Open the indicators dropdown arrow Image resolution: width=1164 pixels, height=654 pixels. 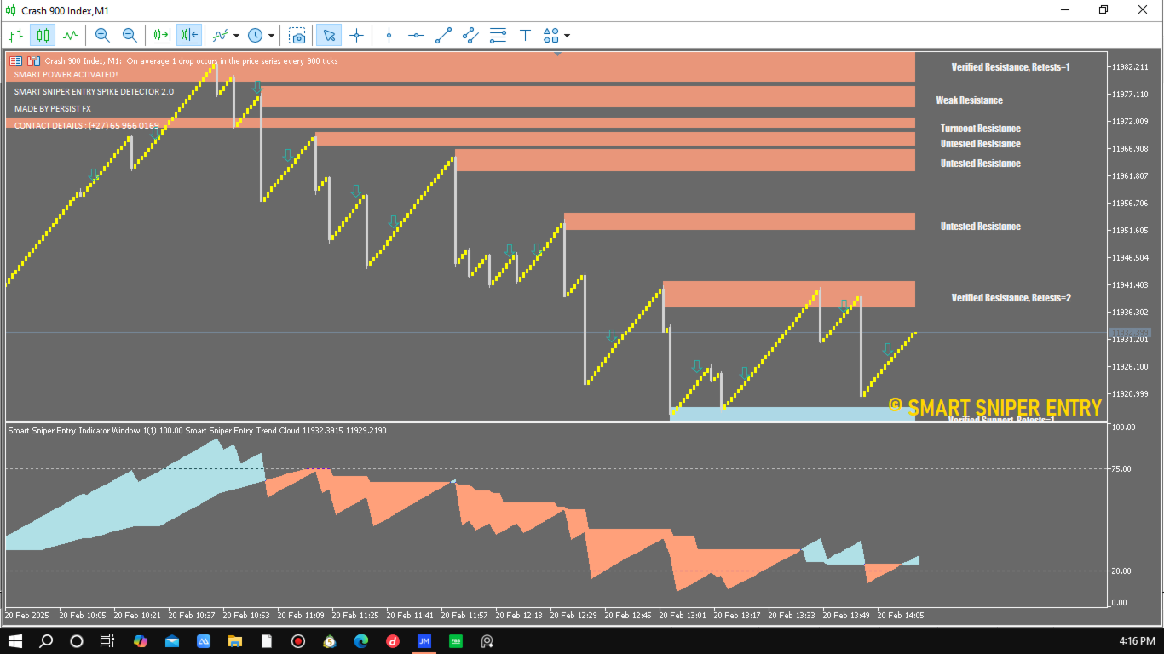236,36
